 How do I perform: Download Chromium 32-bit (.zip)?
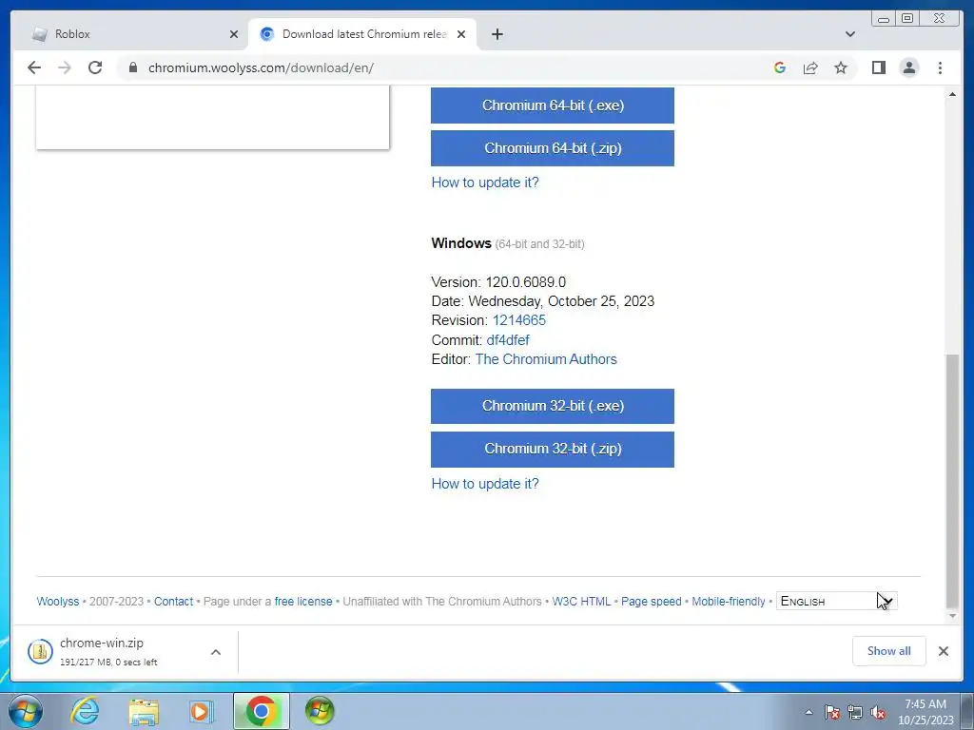(553, 449)
